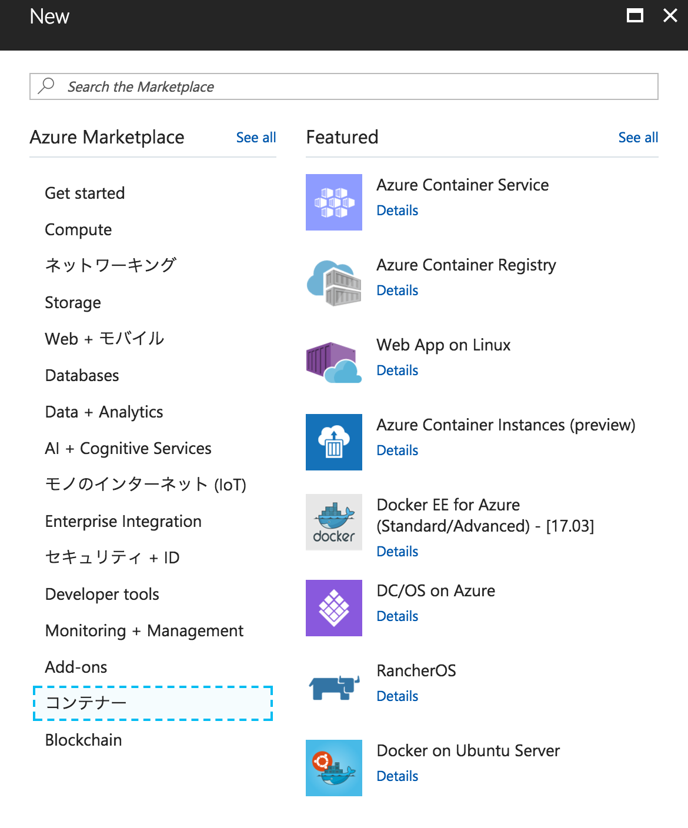
Task: Select the Monitoring + Management category
Action: pos(144,630)
